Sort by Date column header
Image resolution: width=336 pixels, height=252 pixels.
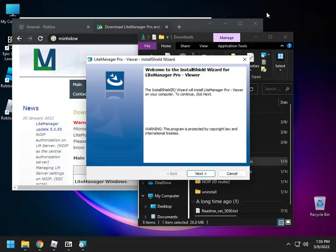point(284,102)
